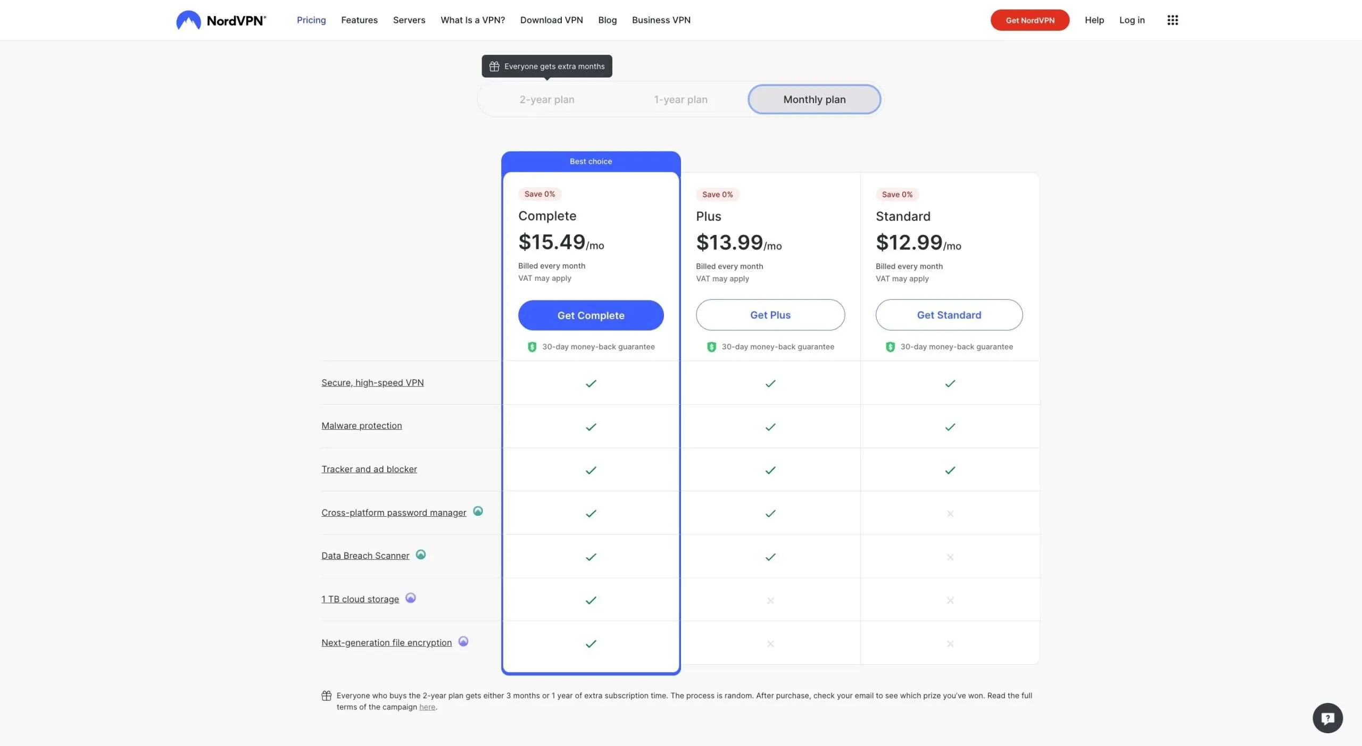This screenshot has height=746, width=1362.
Task: Open the live chat bubble icon
Action: 1327,718
